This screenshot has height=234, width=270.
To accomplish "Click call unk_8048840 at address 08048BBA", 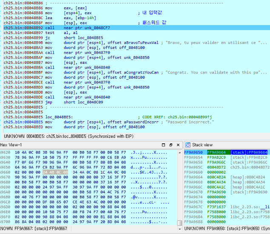I will point(77,67).
